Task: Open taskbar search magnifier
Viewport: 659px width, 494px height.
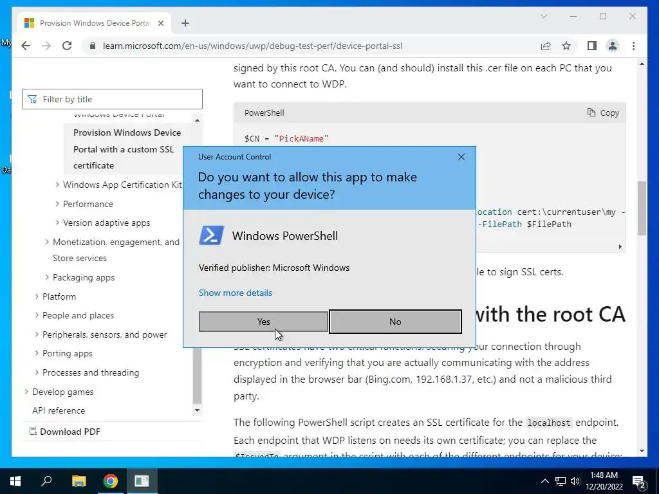Action: 46,481
